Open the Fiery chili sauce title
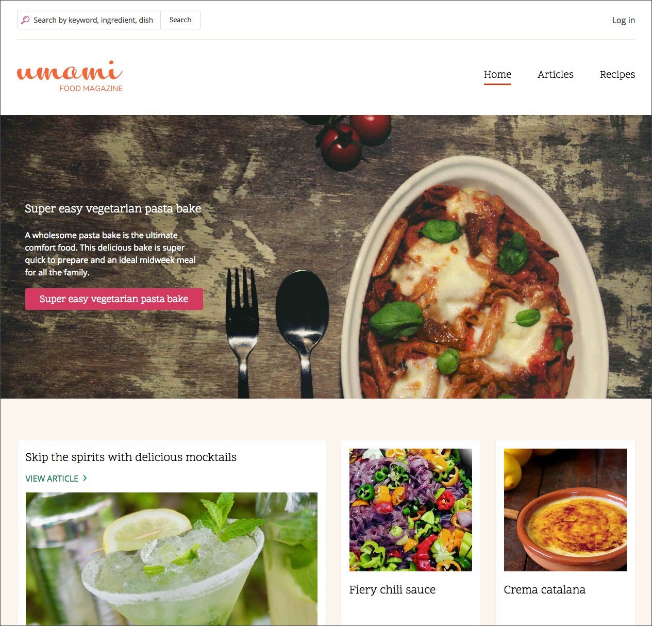This screenshot has height=626, width=652. (x=392, y=590)
